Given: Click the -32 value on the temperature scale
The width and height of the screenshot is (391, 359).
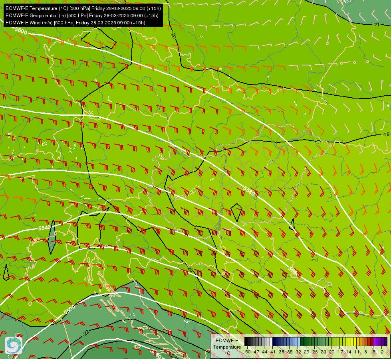Looking at the screenshot, I should click(x=298, y=352).
